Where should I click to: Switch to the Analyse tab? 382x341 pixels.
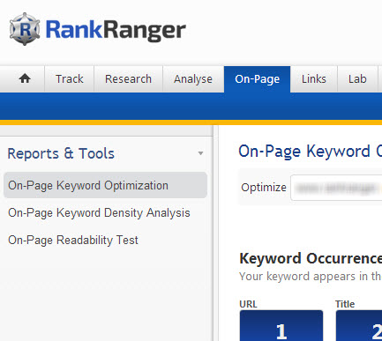pos(193,78)
